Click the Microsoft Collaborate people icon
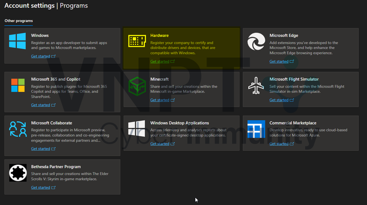 (18, 129)
